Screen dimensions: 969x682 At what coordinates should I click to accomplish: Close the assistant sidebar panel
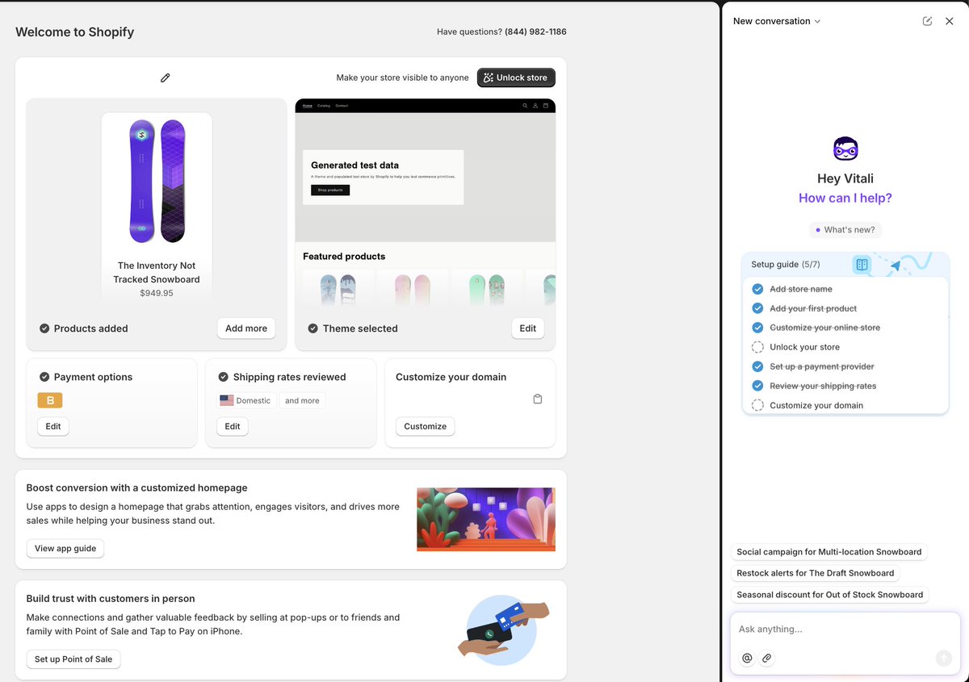[x=950, y=21]
